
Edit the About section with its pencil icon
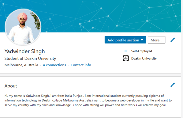[173, 85]
